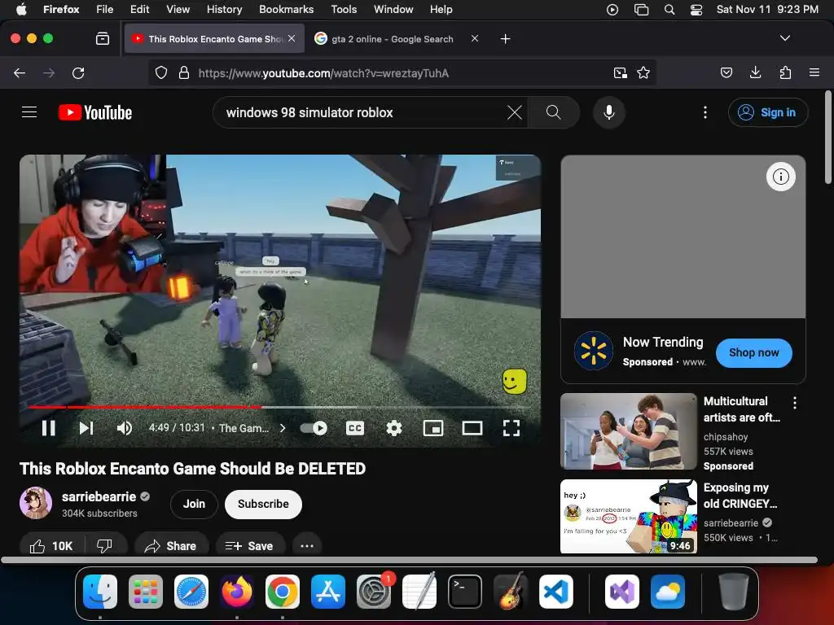Open Terminal from the dock

465,592
